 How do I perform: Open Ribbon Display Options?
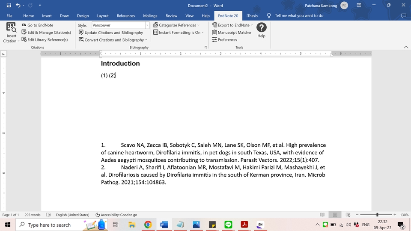[x=359, y=5]
